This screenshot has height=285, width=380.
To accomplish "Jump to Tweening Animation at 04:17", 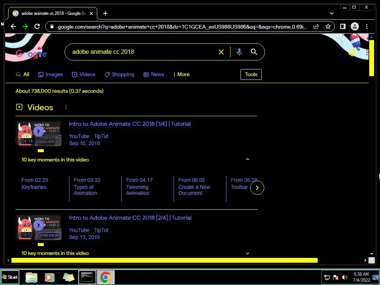I will click(139, 186).
